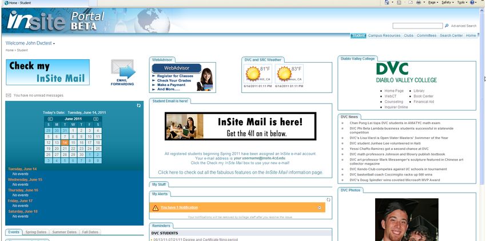Switch to the Spring Dates tab

[x=35, y=232]
